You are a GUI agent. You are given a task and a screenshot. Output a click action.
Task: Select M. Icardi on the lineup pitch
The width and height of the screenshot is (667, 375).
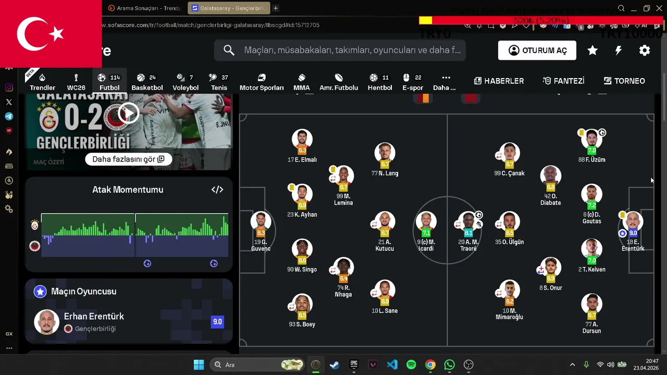tap(426, 232)
